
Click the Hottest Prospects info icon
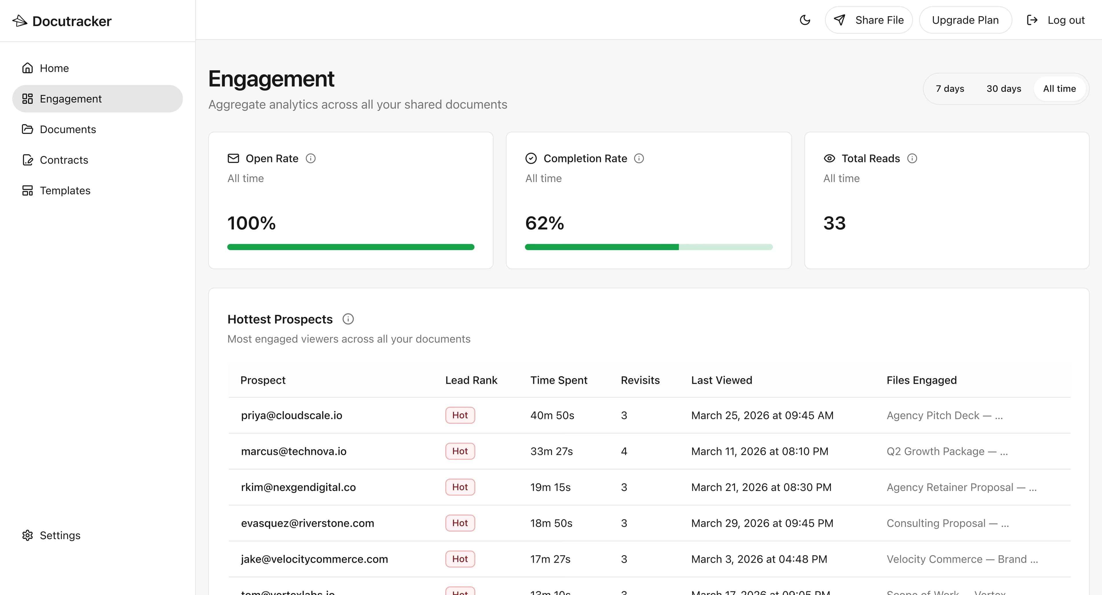348,319
